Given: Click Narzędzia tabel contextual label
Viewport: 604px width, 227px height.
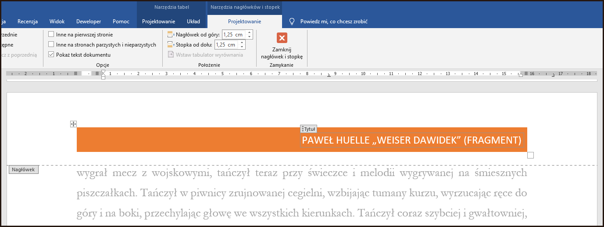Looking at the screenshot, I should pos(172,7).
